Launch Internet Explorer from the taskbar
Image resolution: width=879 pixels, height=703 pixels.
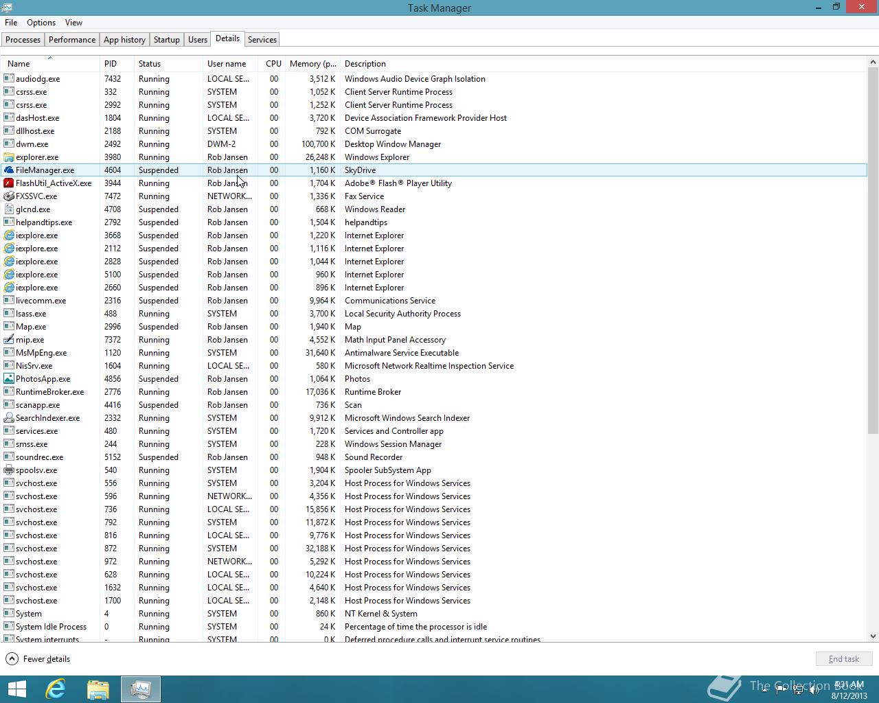[x=56, y=689]
